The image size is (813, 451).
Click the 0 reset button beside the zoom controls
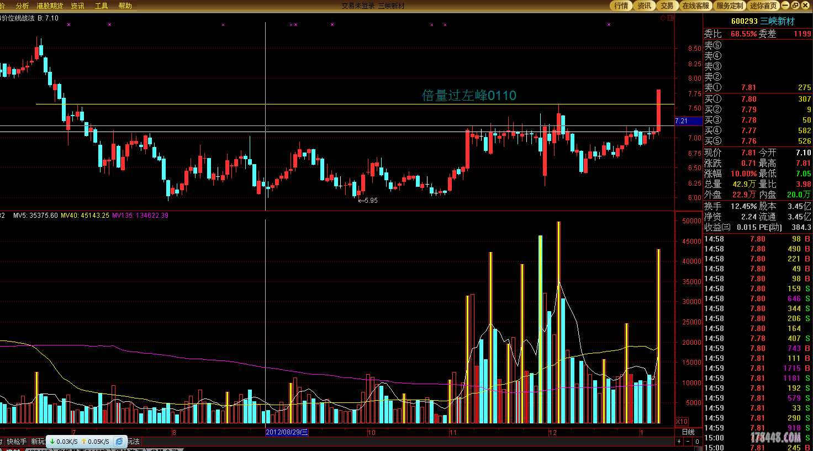[697, 442]
